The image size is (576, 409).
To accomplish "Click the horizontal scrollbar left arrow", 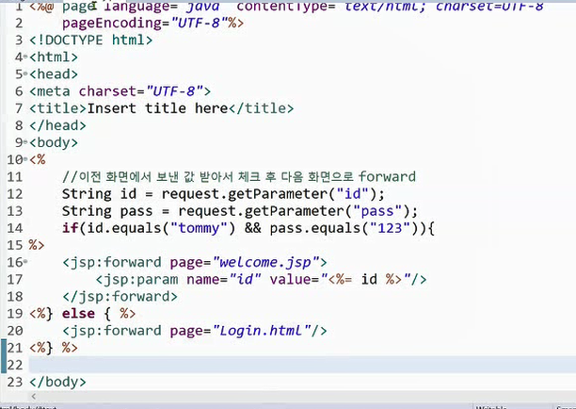I will point(34,396).
